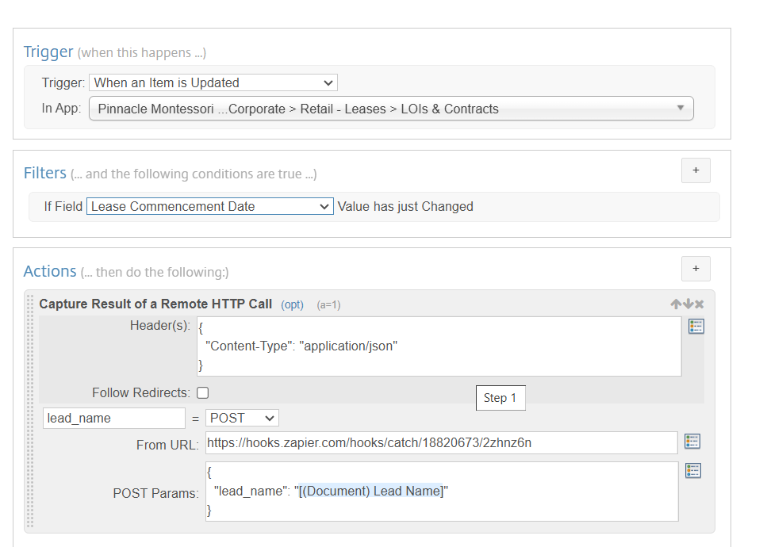Toggle the Follow Redirects checkbox

point(202,393)
